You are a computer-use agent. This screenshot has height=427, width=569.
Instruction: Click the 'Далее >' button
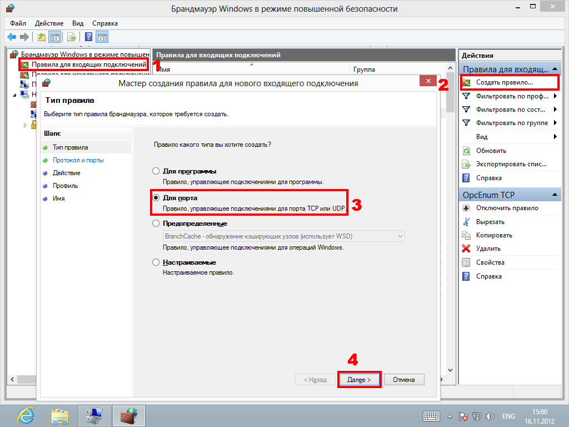(x=359, y=380)
